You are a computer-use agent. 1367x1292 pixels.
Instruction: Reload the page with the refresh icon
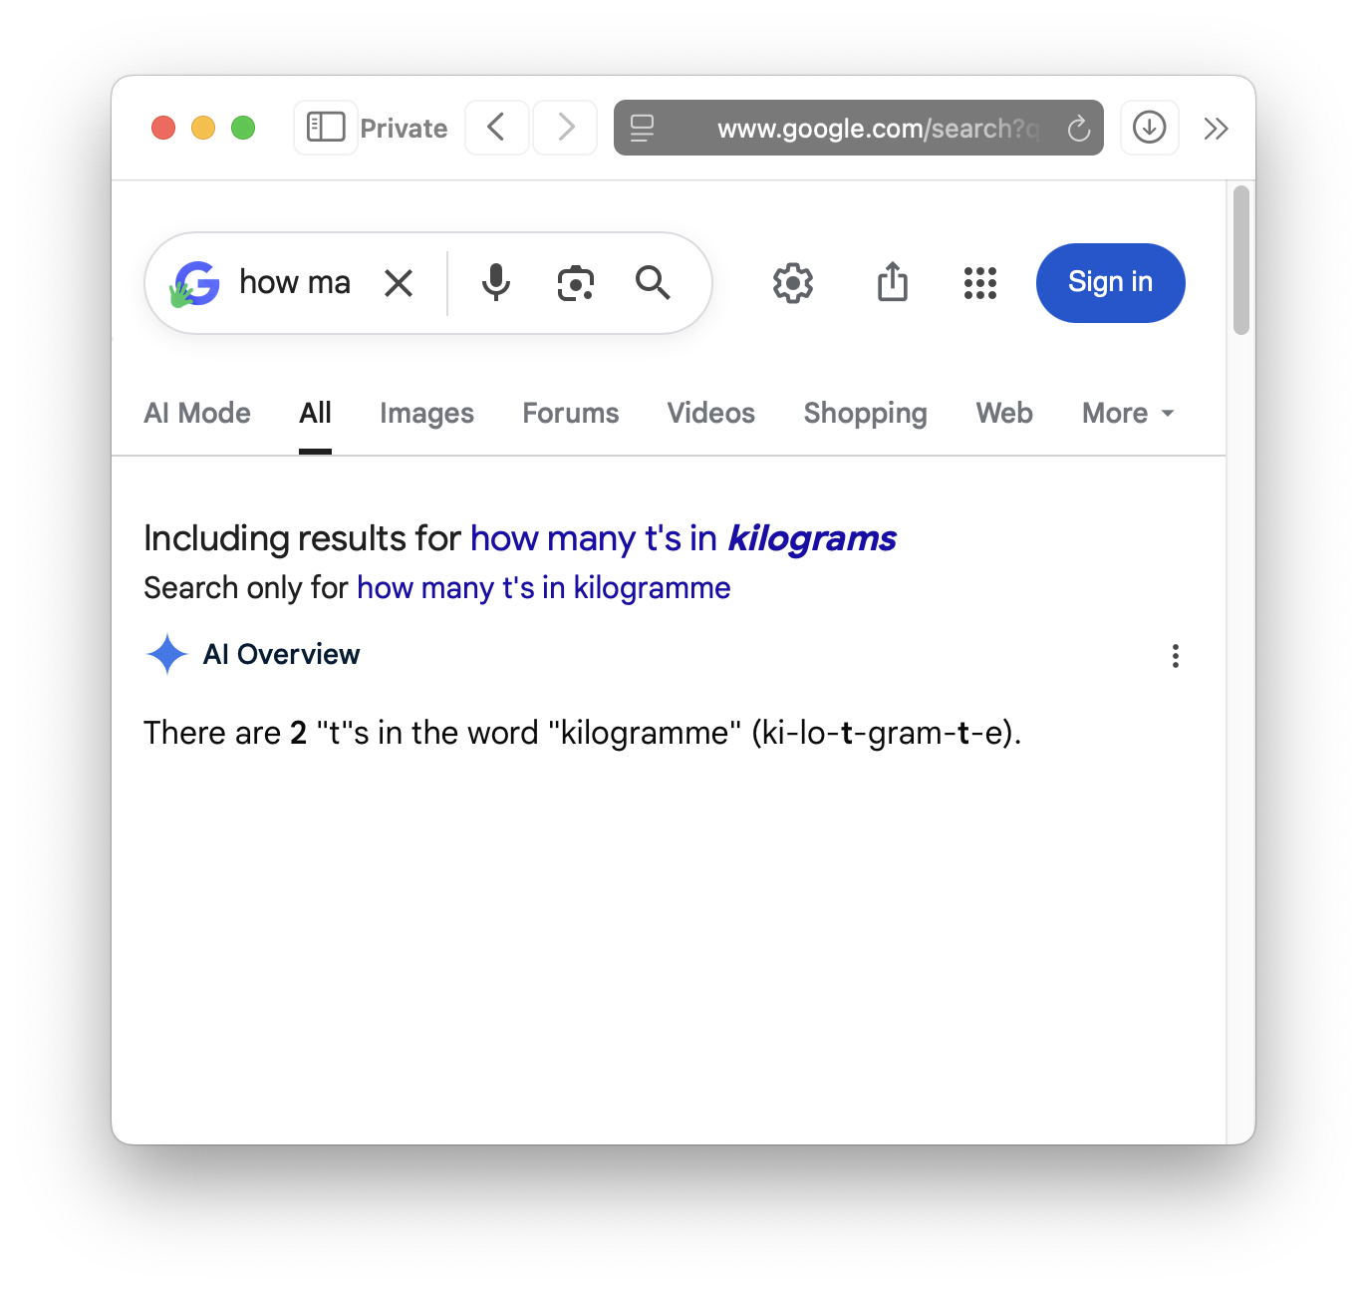(x=1078, y=128)
